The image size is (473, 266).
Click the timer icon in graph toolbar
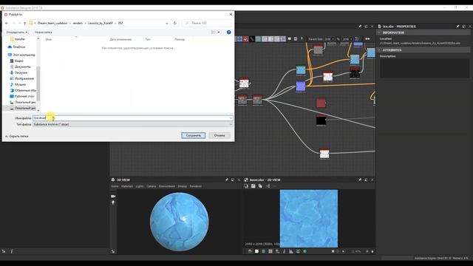click(357, 39)
